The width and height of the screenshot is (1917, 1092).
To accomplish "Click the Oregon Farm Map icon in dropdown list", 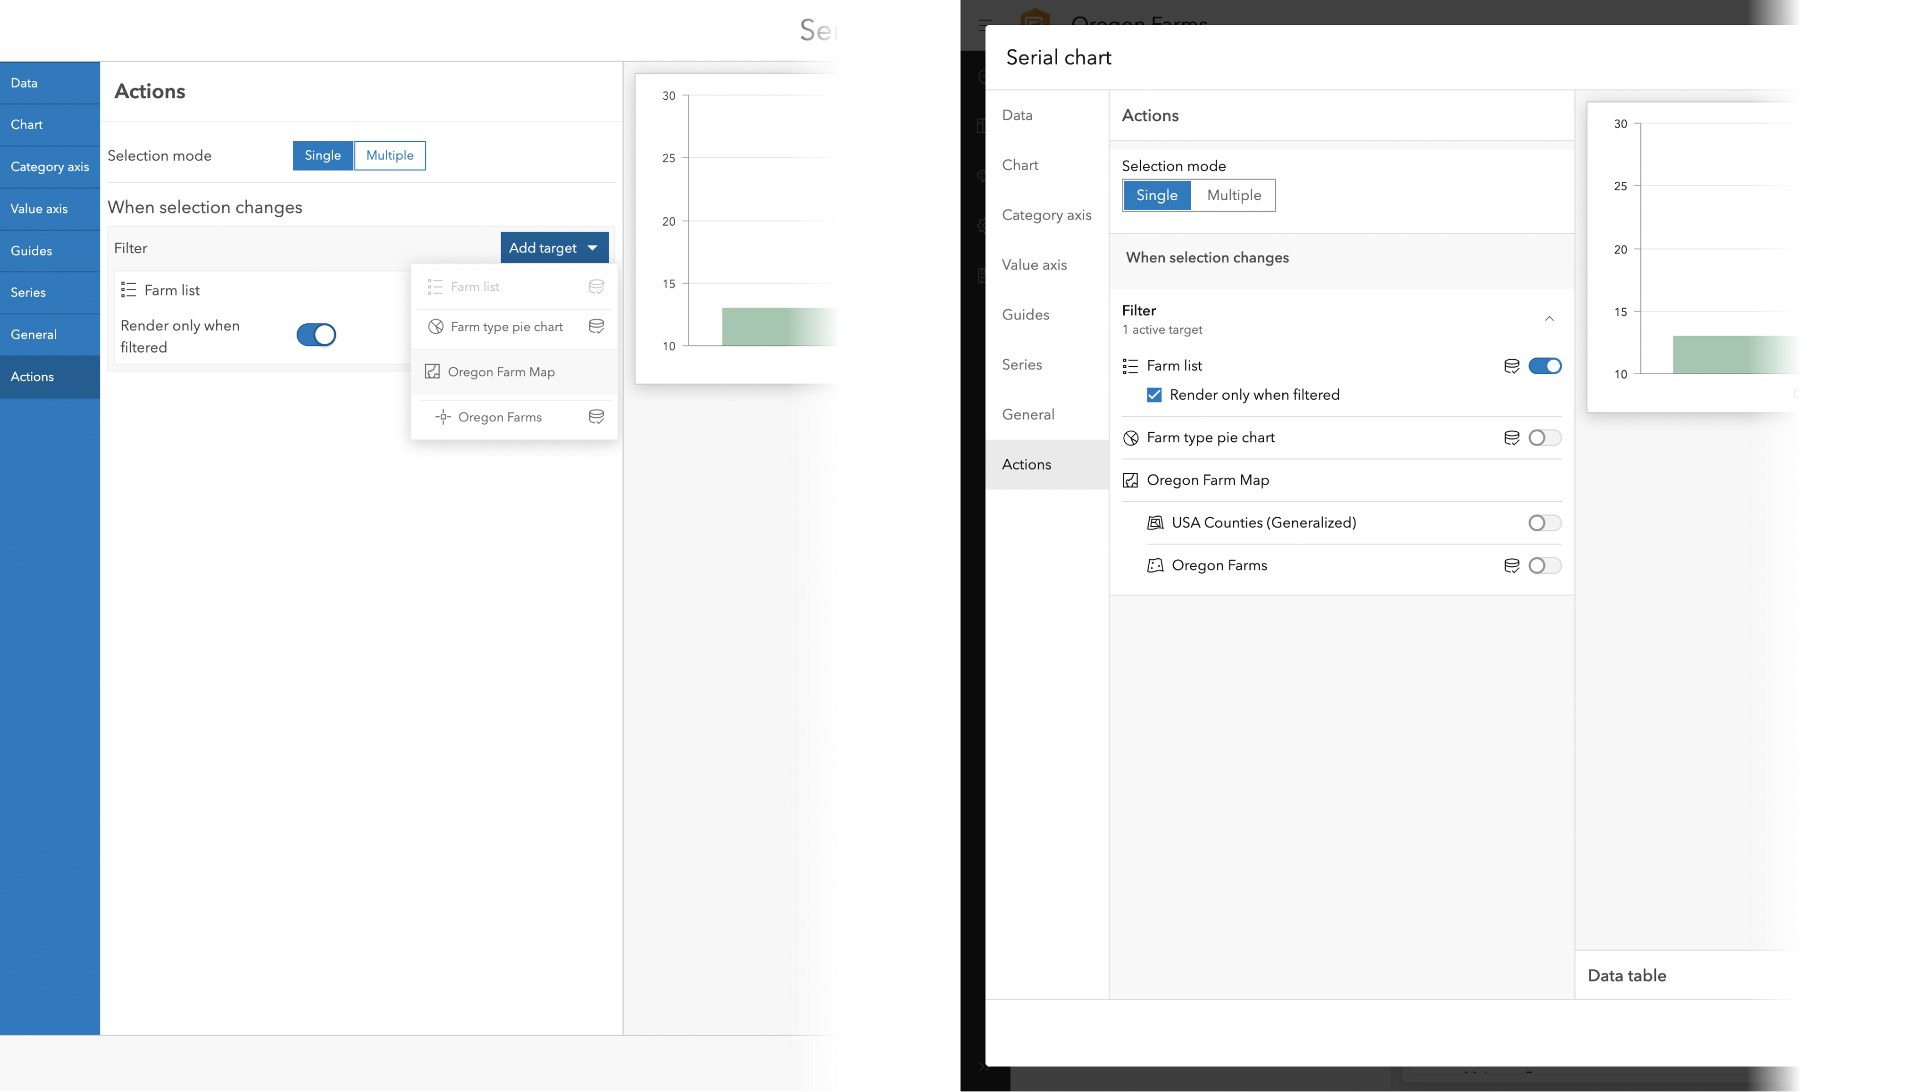I will [432, 372].
